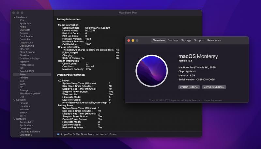Select Fibre Channel in sidebar
This screenshot has width=261, height=149.
pyautogui.click(x=27, y=52)
